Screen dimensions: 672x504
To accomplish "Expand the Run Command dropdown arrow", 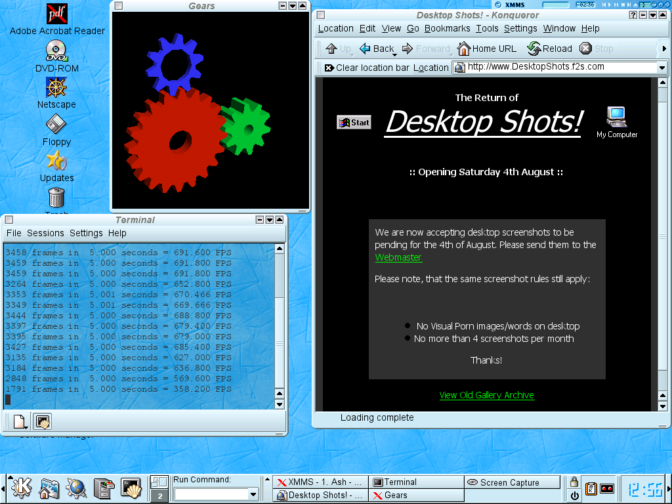I will point(253,494).
